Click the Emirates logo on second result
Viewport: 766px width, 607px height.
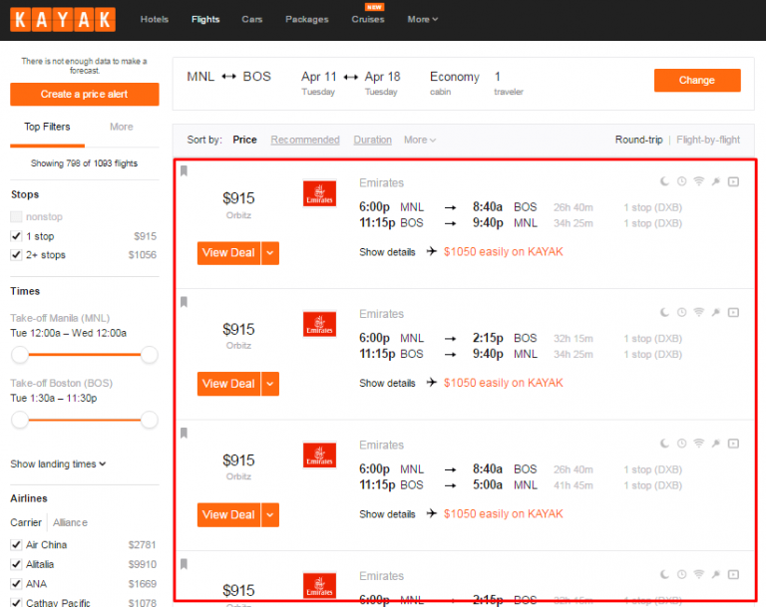[319, 324]
